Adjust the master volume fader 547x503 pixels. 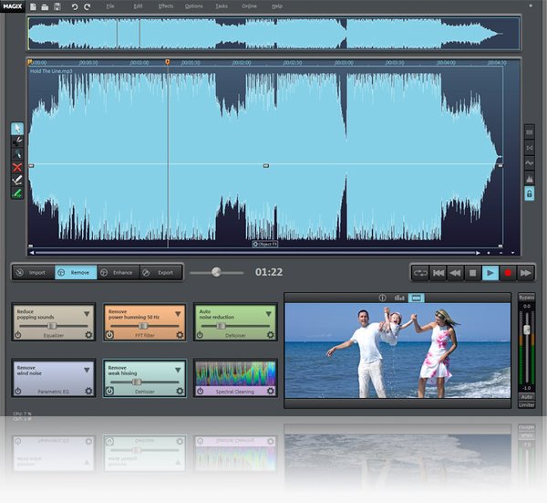click(527, 330)
